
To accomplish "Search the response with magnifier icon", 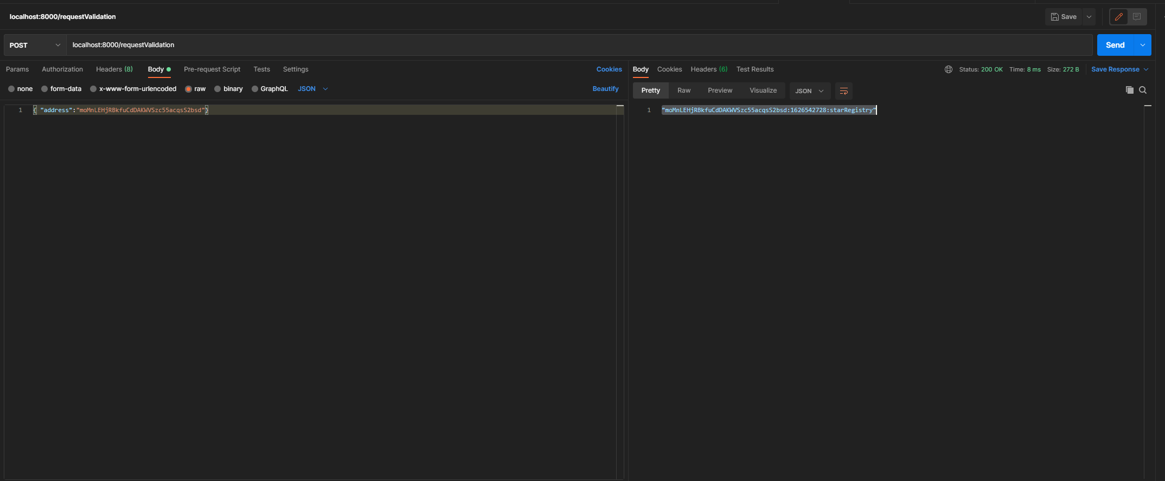I will (x=1143, y=90).
